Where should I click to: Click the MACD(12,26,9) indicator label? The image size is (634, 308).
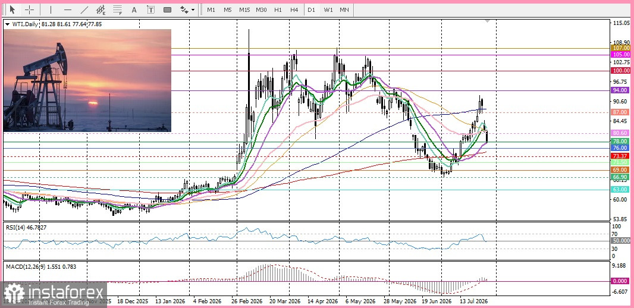tap(41, 266)
